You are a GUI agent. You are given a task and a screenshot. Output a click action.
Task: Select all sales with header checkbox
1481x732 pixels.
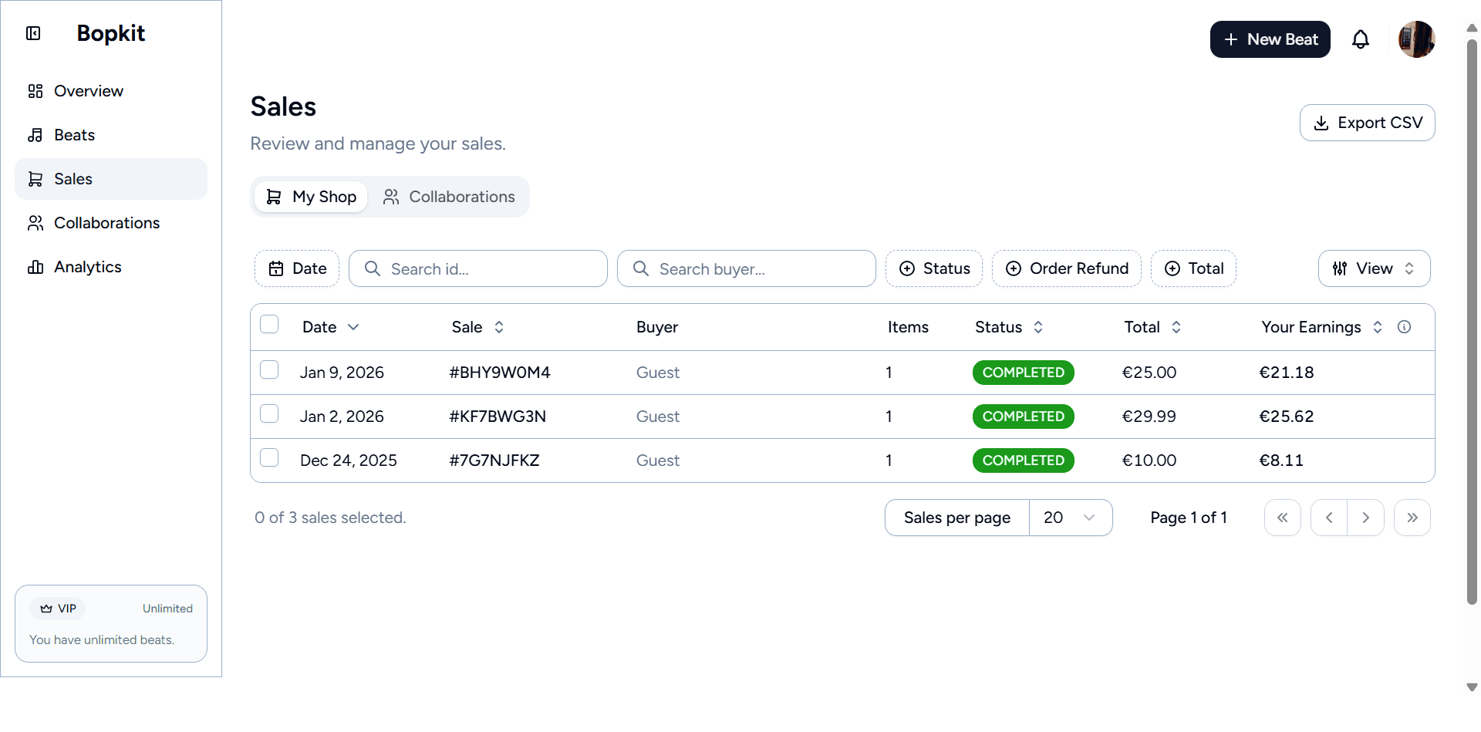[269, 324]
